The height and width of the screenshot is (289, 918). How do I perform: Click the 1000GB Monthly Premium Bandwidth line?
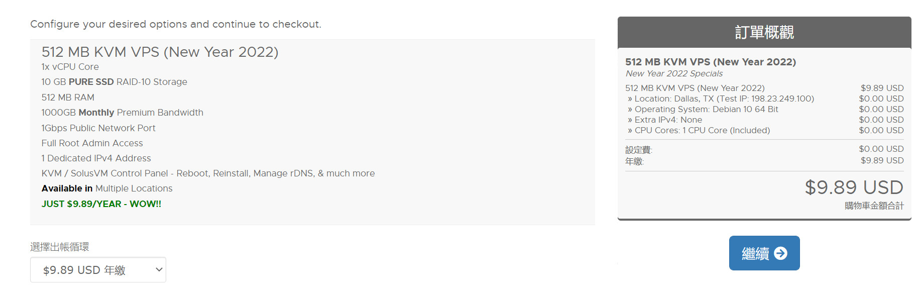pyautogui.click(x=122, y=113)
